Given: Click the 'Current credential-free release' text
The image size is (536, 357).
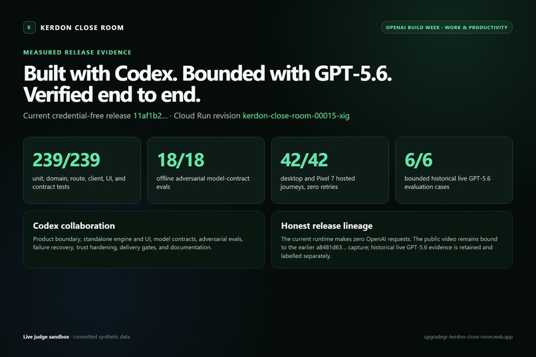Looking at the screenshot, I should coord(77,116).
